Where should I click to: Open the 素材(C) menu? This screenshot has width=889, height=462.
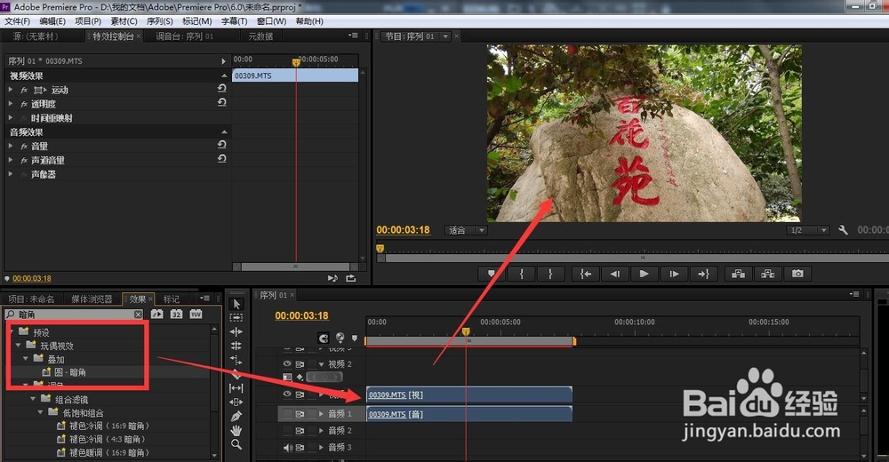124,21
